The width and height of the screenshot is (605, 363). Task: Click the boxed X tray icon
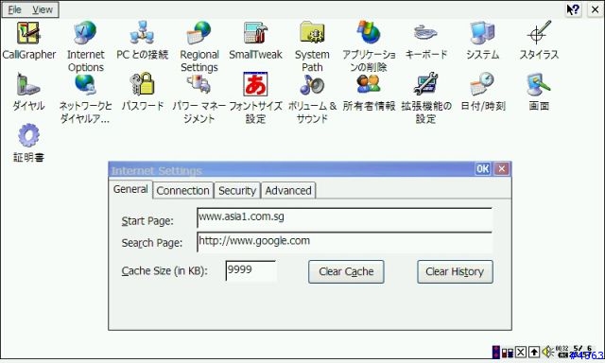click(x=521, y=352)
